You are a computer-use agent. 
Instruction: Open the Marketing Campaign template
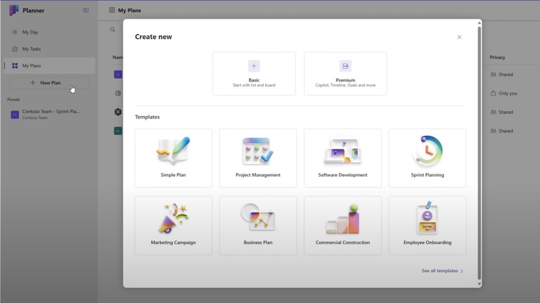(173, 226)
